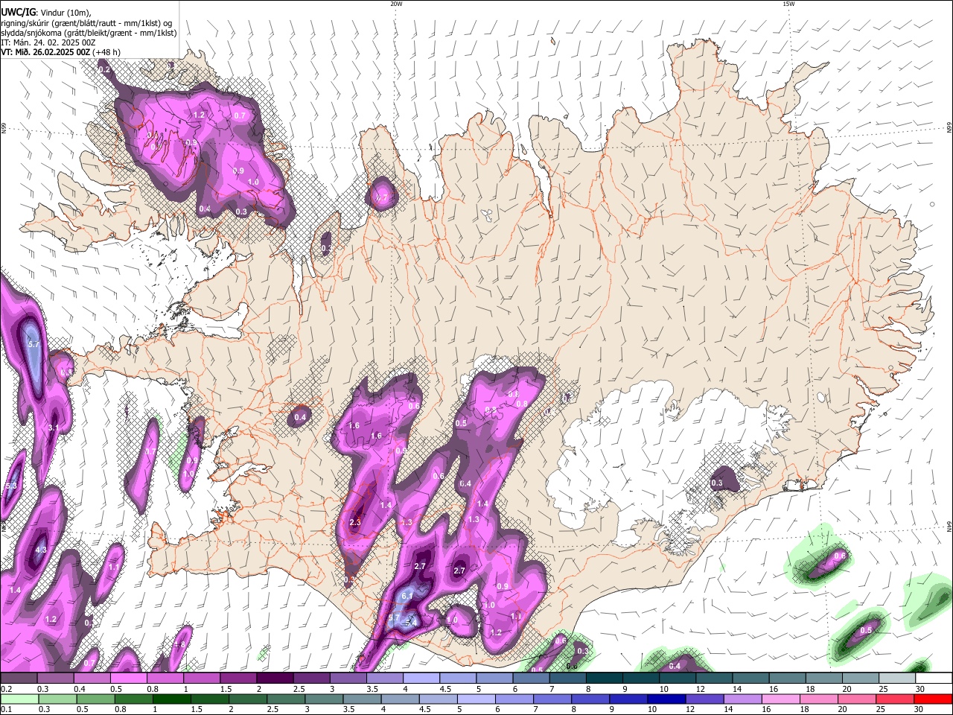Select the grey-blue rain swatch from 3.5 to 4

point(362,699)
